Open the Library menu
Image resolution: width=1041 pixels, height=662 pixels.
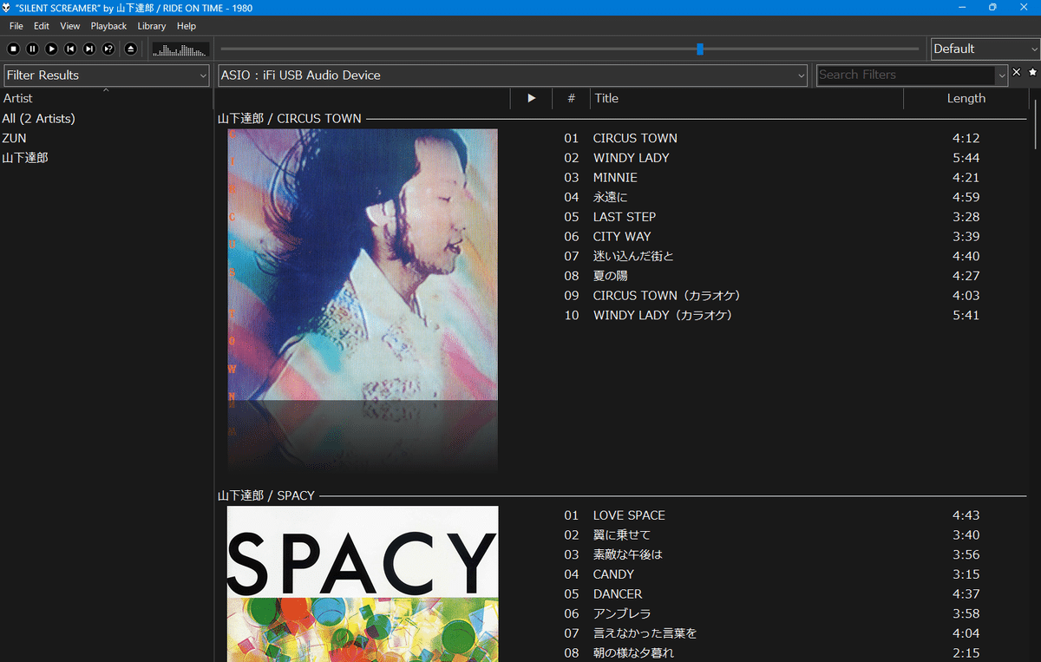[x=152, y=26]
